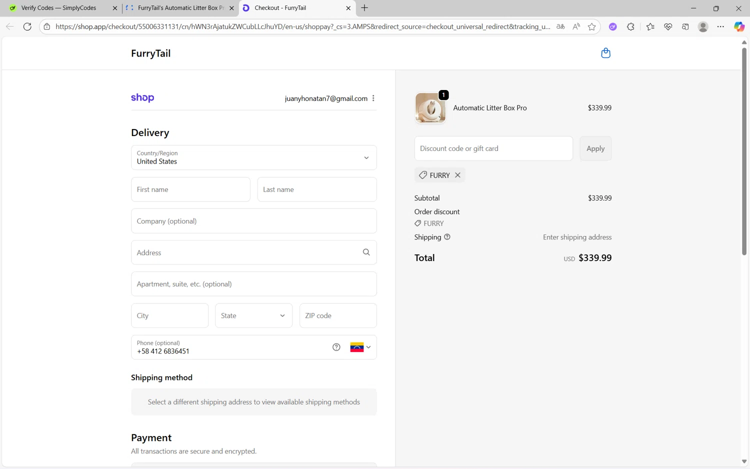Click the 'Subtotal' label
750x469 pixels.
pyautogui.click(x=427, y=198)
